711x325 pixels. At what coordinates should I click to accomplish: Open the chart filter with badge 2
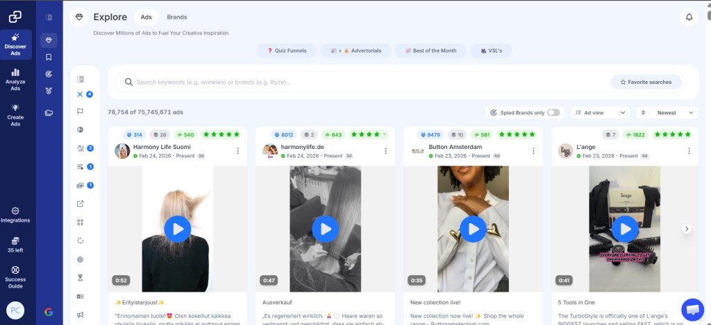pyautogui.click(x=81, y=148)
